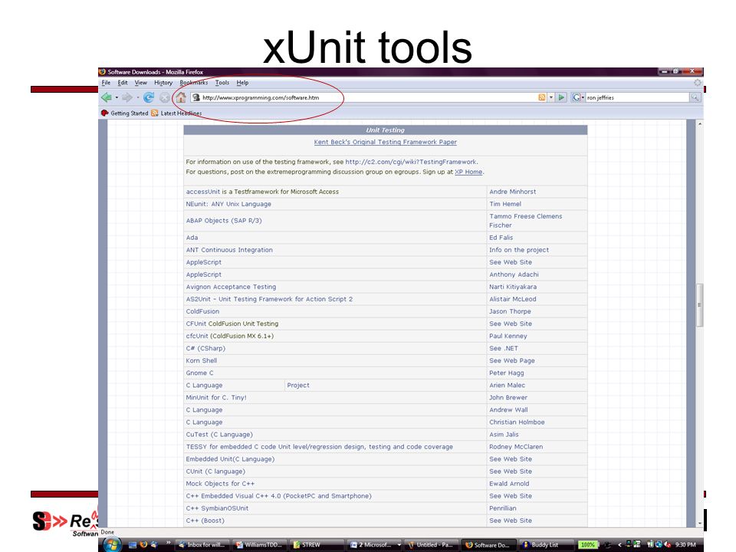The width and height of the screenshot is (736, 552).
Task: Switch to STREW taskbar window
Action: click(x=317, y=545)
